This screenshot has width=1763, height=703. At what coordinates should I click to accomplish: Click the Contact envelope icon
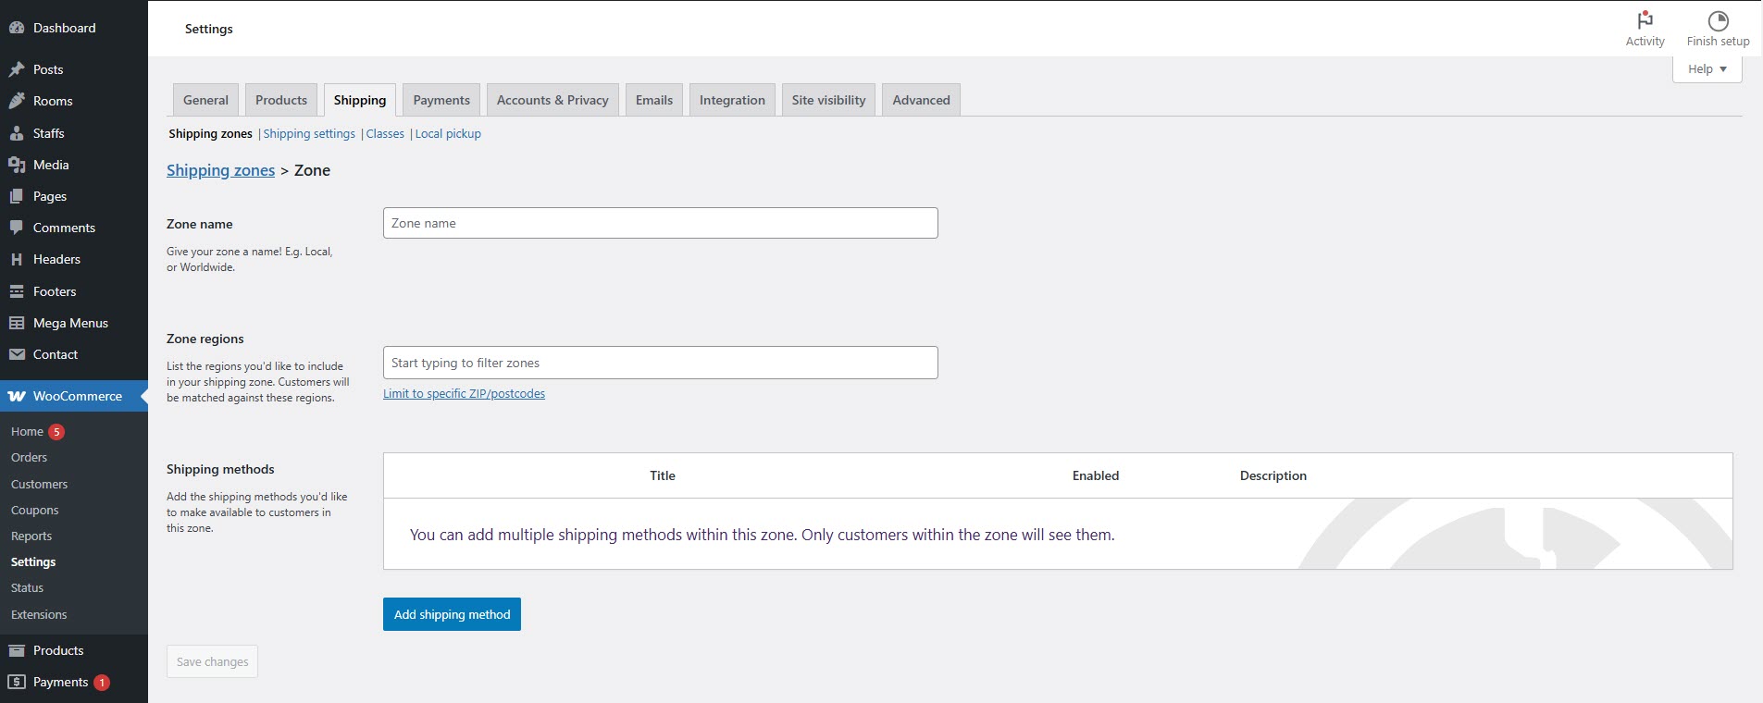pyautogui.click(x=17, y=354)
